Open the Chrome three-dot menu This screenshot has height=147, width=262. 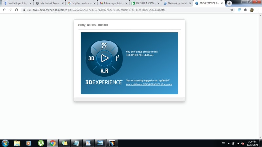click(258, 10)
